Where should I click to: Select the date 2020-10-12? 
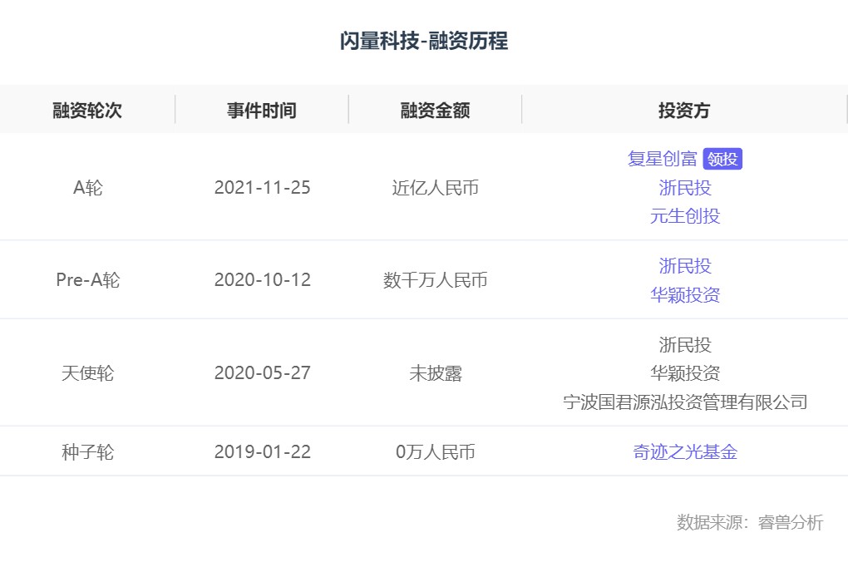pyautogui.click(x=262, y=279)
